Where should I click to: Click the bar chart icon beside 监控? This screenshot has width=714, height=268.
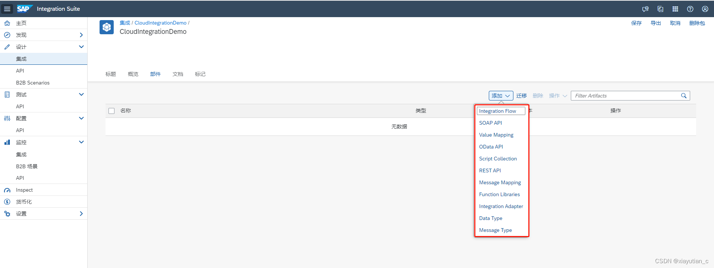7,142
